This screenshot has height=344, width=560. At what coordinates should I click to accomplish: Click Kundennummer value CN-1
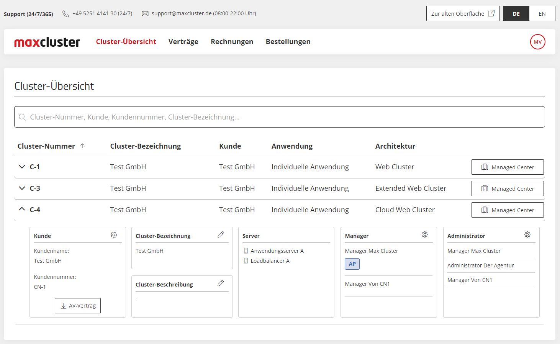40,287
